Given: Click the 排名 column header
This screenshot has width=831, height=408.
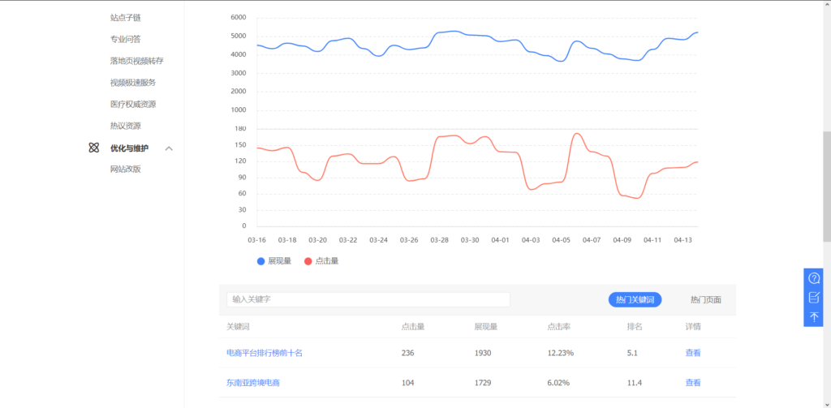Looking at the screenshot, I should (635, 326).
